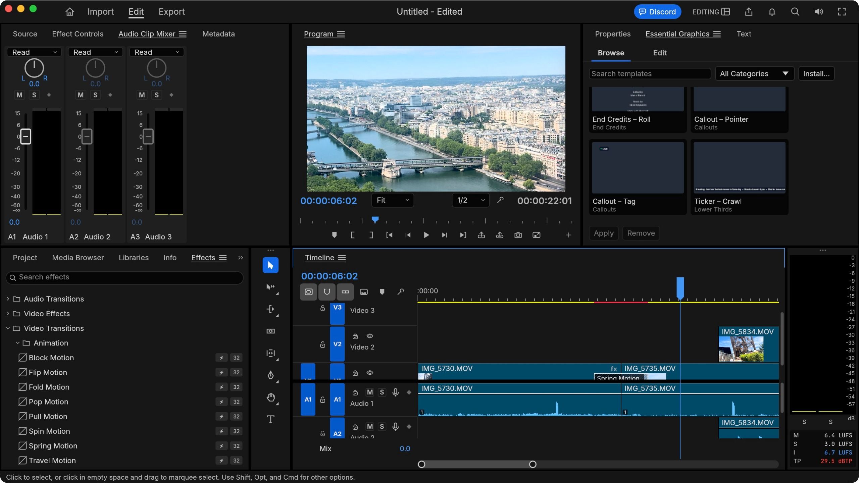Expand the Video Effects folder
The width and height of the screenshot is (859, 483).
pyautogui.click(x=8, y=314)
